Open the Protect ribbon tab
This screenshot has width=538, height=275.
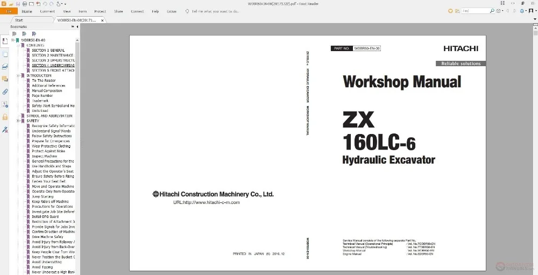click(x=100, y=11)
